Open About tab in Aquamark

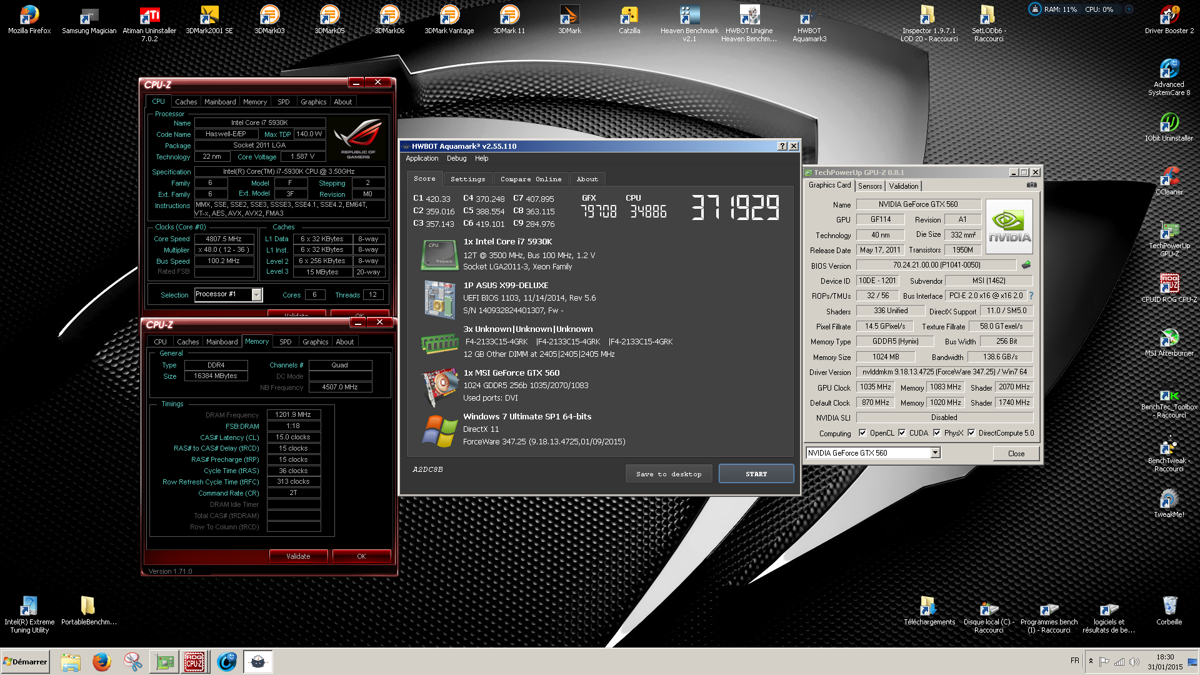[587, 179]
